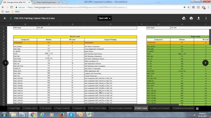Open the 3.File System sheet tab

tap(45, 108)
